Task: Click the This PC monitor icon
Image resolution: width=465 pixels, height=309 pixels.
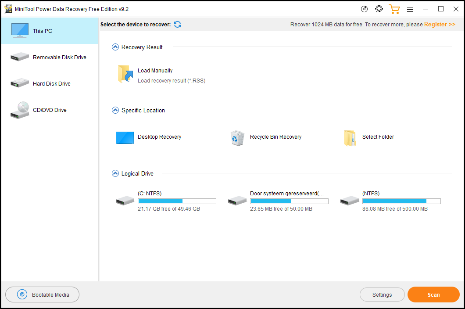Action: 20,31
